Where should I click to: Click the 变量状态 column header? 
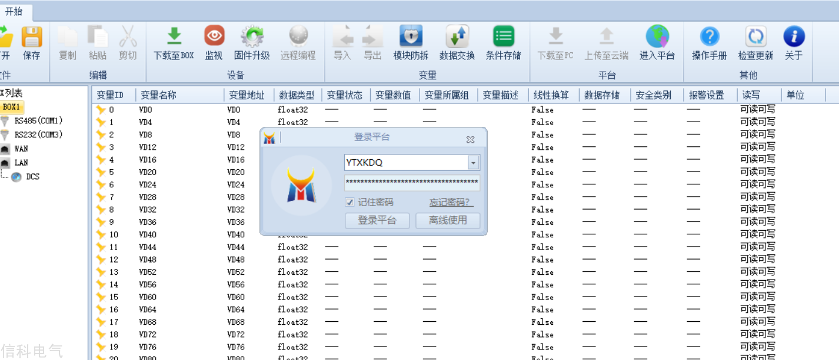[x=347, y=95]
